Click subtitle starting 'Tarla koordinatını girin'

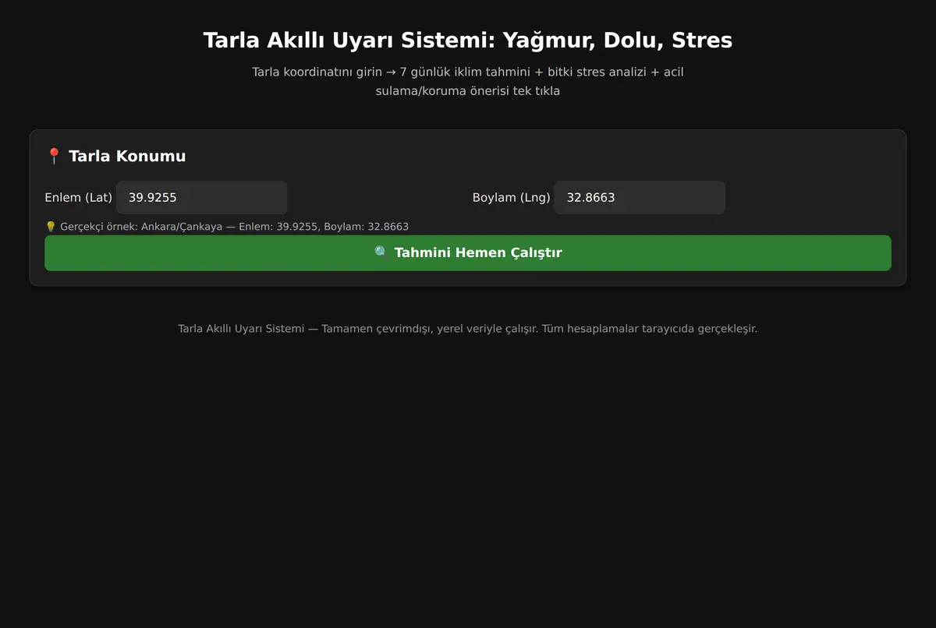[x=468, y=81]
